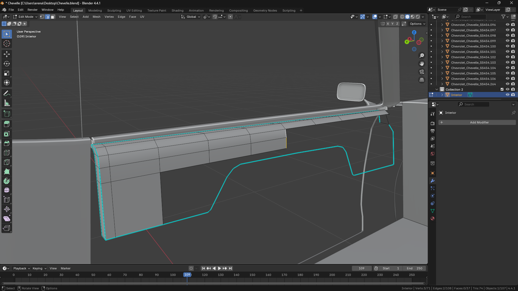
Task: Toggle the camera view icon
Action: [422, 72]
